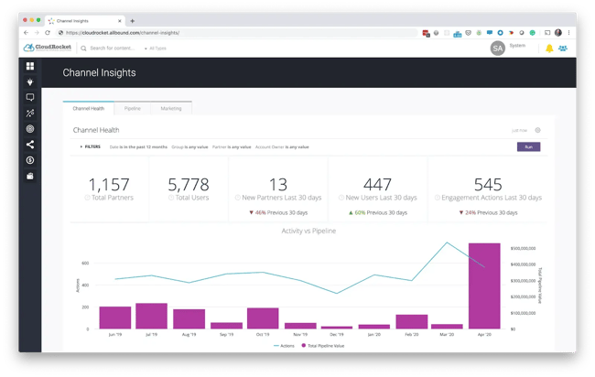
Task: Click info icon beside Engagement Actions
Action: [x=438, y=198]
